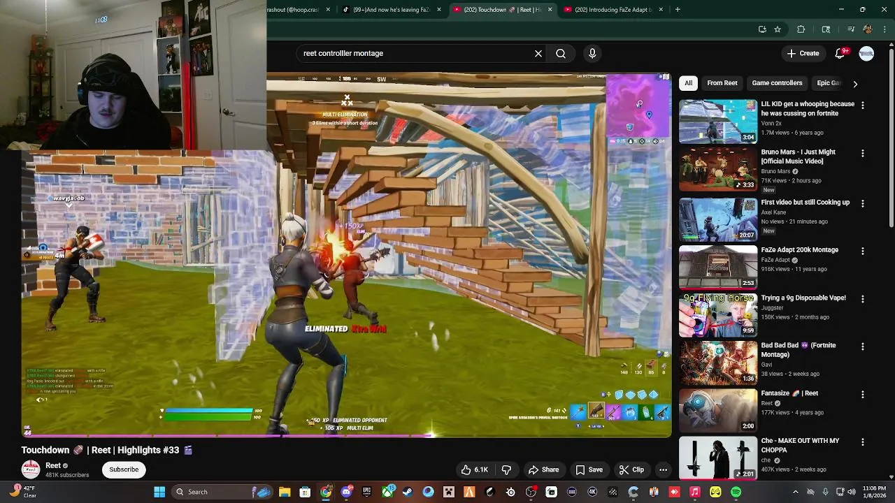Open a new browser tab with plus
This screenshot has width=895, height=503.
click(x=678, y=10)
